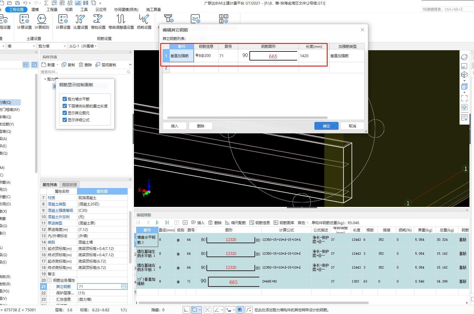Switch viewport to 2D view icon
The height and width of the screenshot is (314, 474).
pyautogui.click(x=464, y=66)
